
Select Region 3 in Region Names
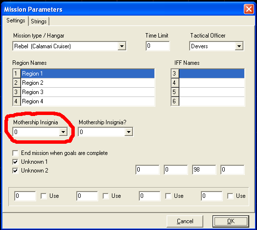coord(84,92)
